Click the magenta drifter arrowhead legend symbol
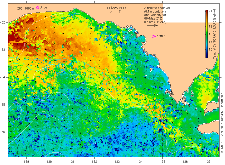 154,36
